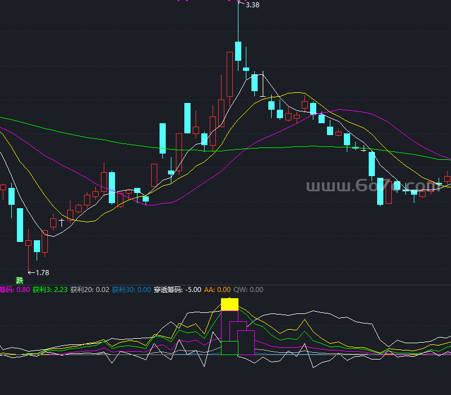The image size is (451, 395).
Task: Select the 获利3: 2.23 indicator value
Action: click(x=50, y=290)
